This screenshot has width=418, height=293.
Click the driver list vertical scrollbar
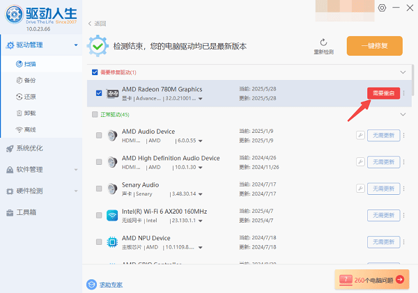pos(413,80)
